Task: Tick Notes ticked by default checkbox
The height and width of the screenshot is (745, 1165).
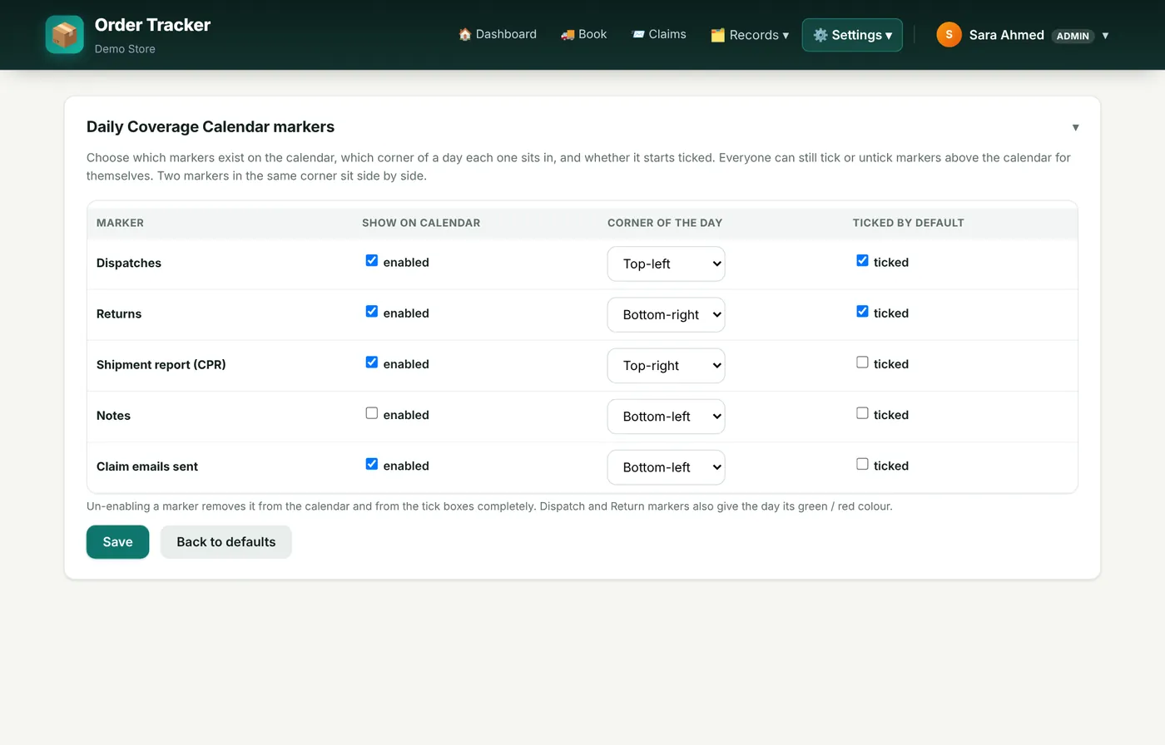Action: click(x=862, y=413)
